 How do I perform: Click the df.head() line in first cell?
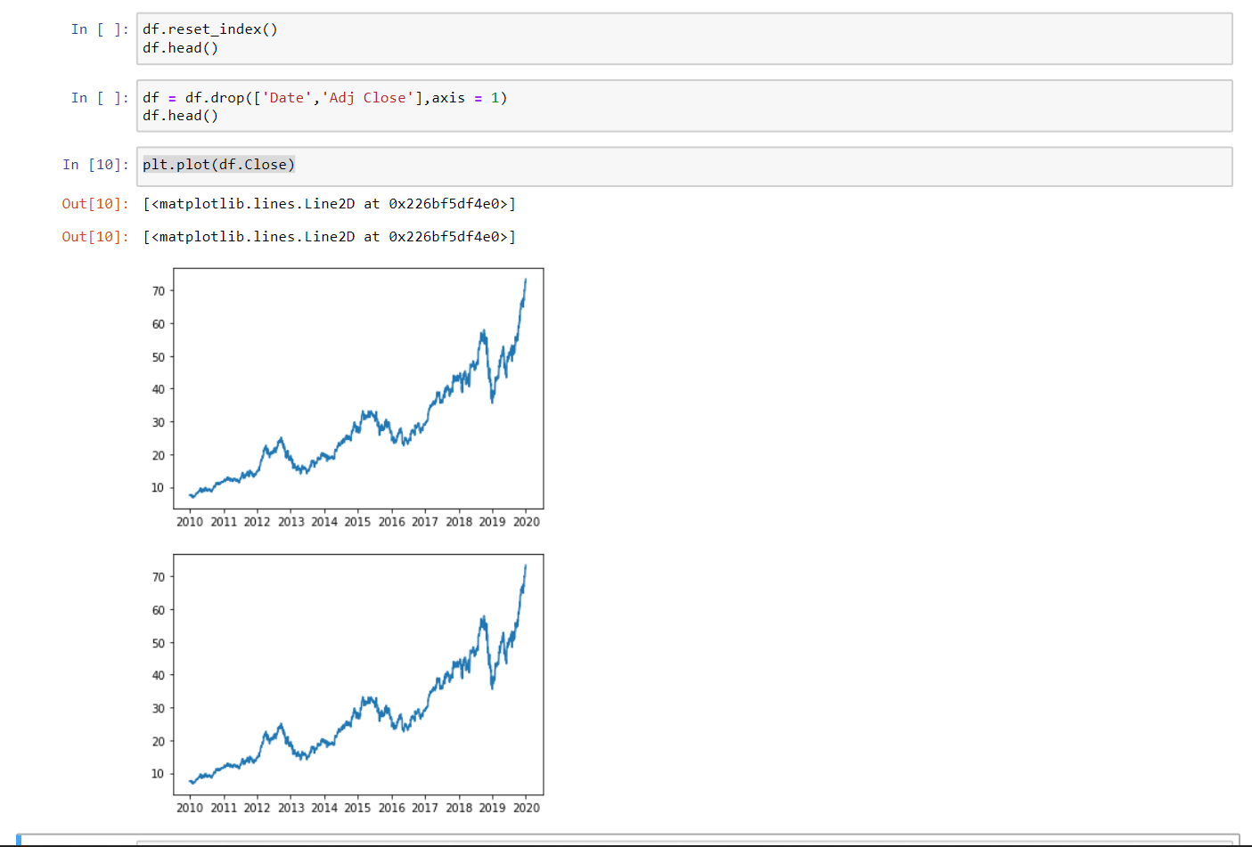(x=180, y=48)
